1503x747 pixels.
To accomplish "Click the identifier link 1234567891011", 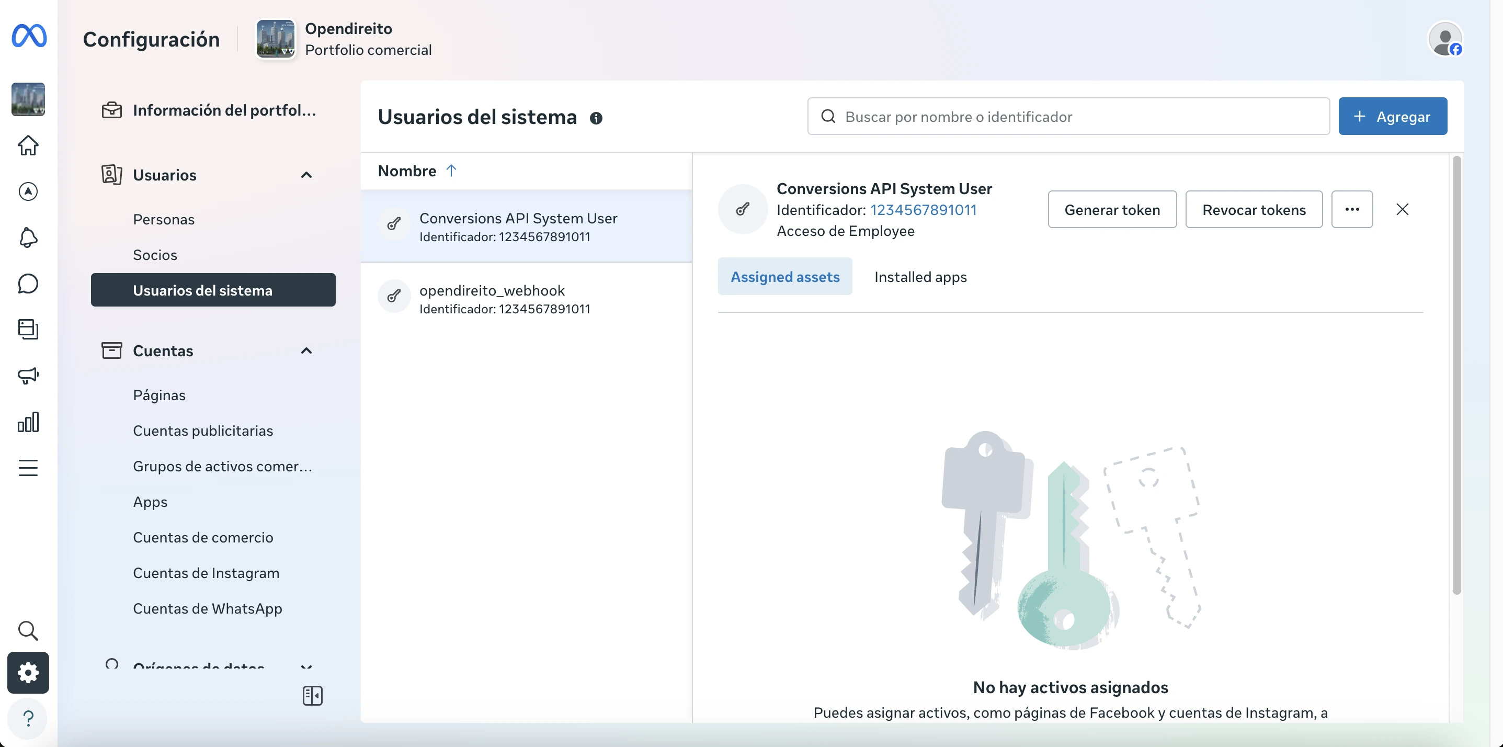I will pyautogui.click(x=923, y=210).
